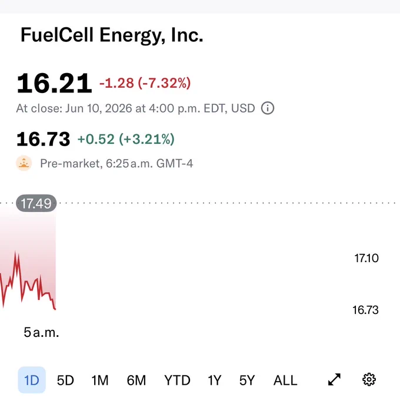Switch to the 5D range

click(x=65, y=381)
